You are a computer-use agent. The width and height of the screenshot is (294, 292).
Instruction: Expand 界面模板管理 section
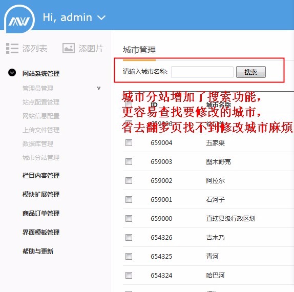[41, 233]
